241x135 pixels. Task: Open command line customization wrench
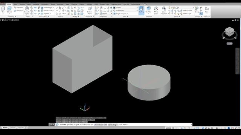click(54, 125)
